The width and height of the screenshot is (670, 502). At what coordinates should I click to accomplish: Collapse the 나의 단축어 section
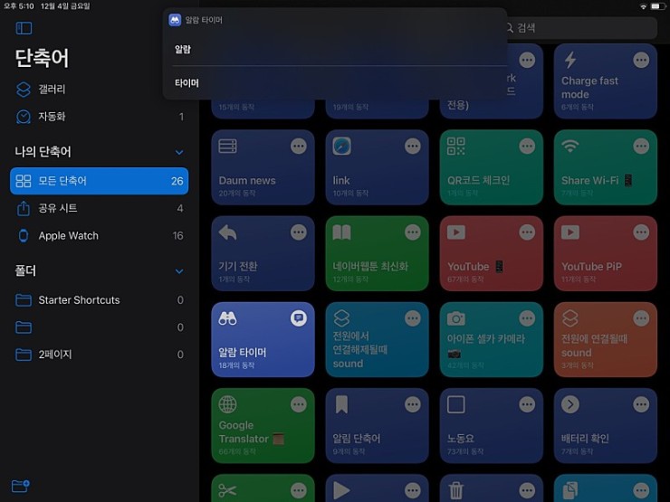(179, 152)
